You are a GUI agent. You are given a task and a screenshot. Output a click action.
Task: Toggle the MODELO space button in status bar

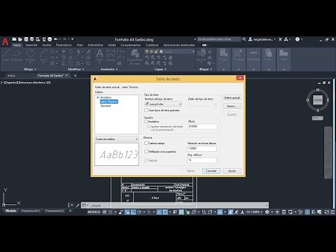point(94,212)
